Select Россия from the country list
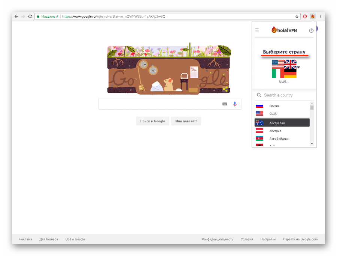This screenshot has width=337, height=256. (x=274, y=106)
